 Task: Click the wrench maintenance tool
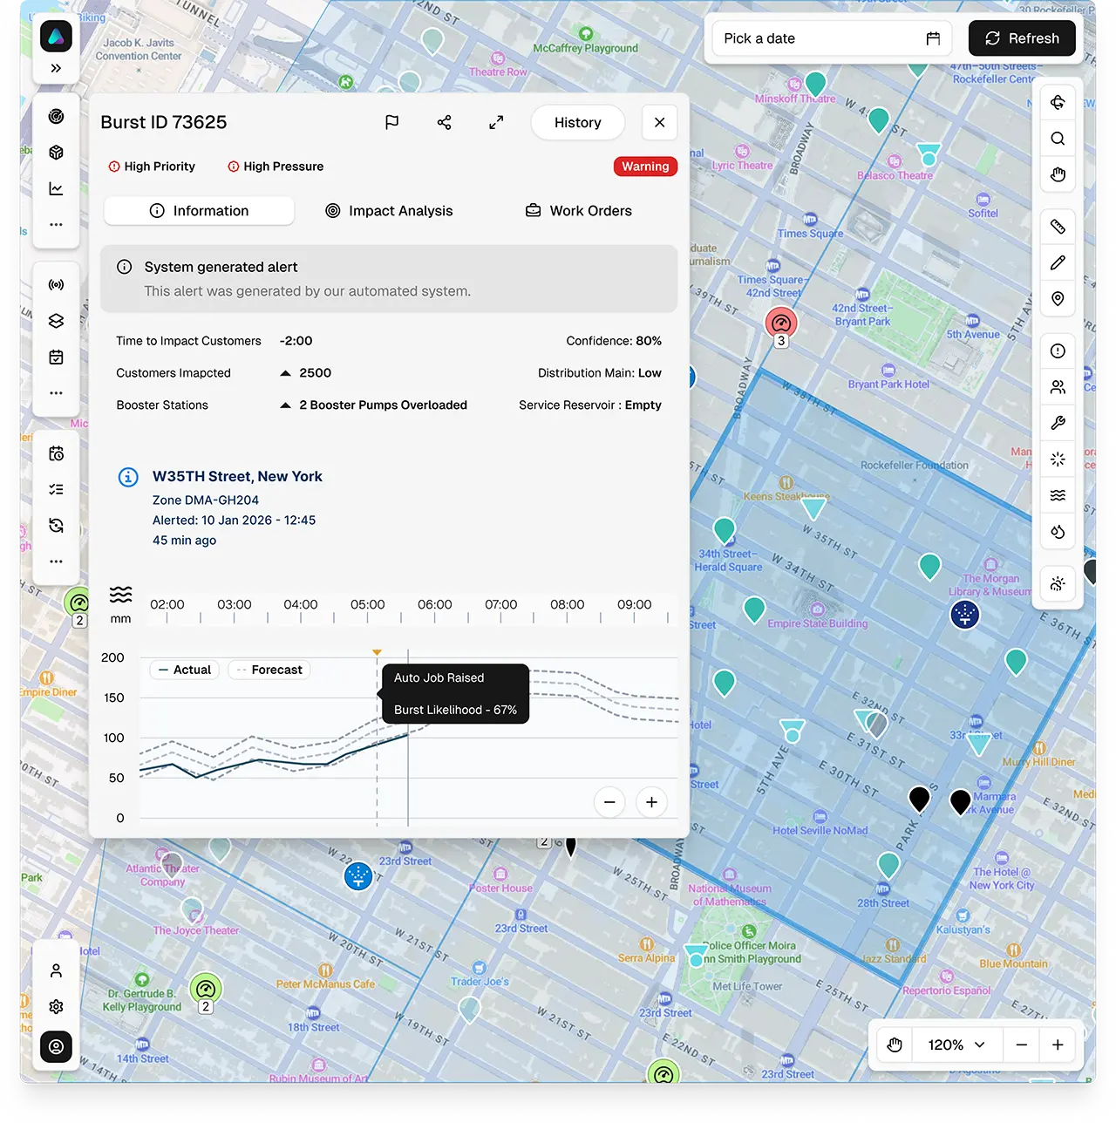(1058, 423)
